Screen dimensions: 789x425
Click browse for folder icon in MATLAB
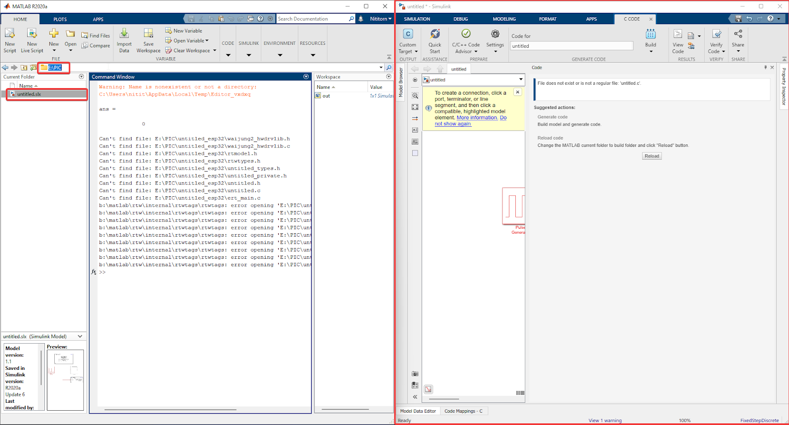click(33, 68)
